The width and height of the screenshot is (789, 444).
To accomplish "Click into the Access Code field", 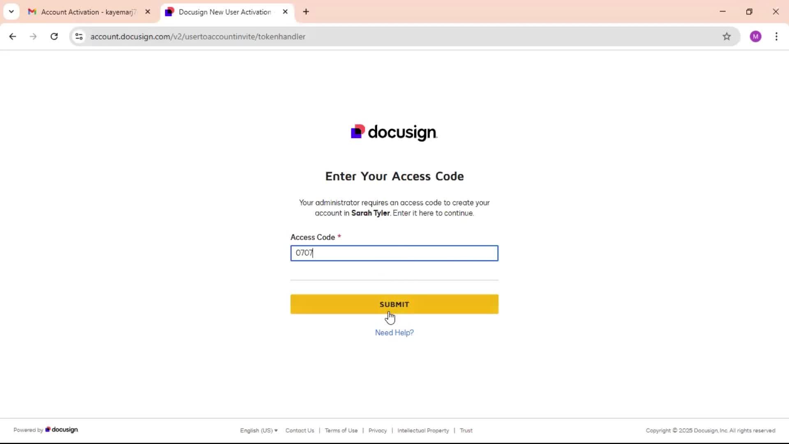I will click(x=394, y=253).
